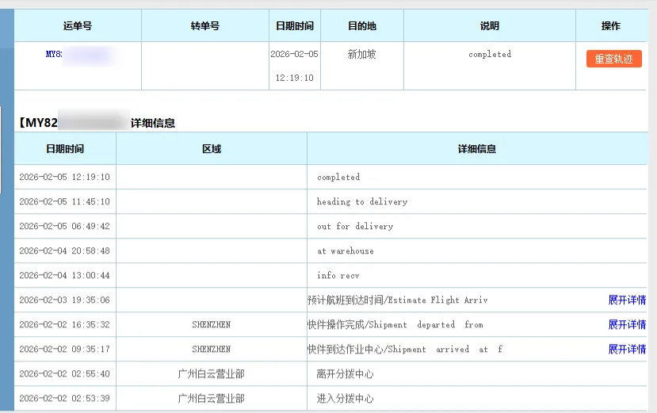
Task: Click the MY82 详细信息 section heading
Action: pyautogui.click(x=97, y=122)
